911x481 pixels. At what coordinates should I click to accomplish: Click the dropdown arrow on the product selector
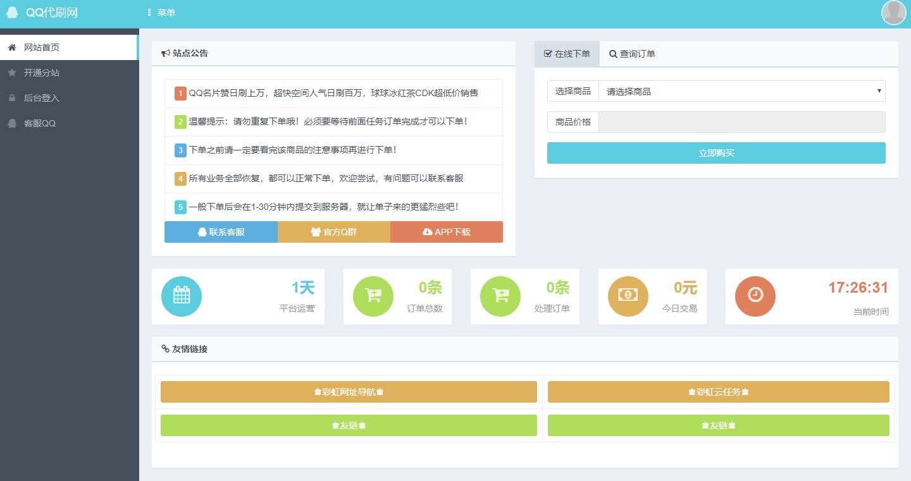click(879, 91)
